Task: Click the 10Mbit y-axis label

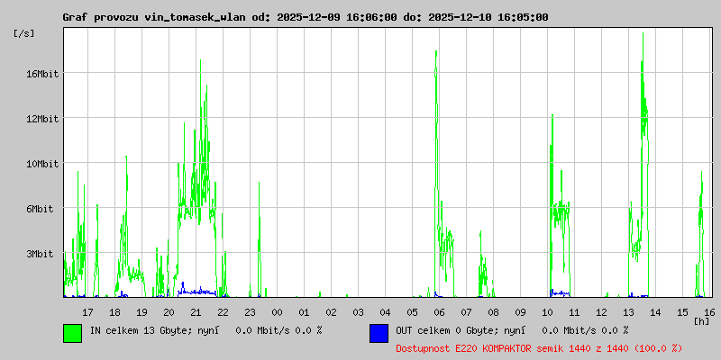Action: pos(42,164)
